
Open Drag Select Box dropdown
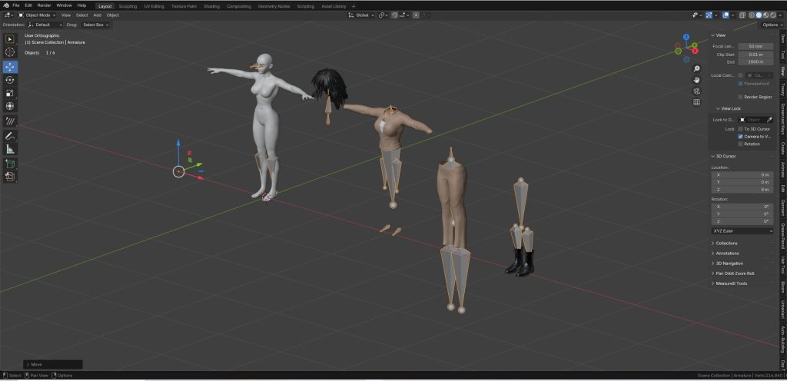[x=96, y=25]
